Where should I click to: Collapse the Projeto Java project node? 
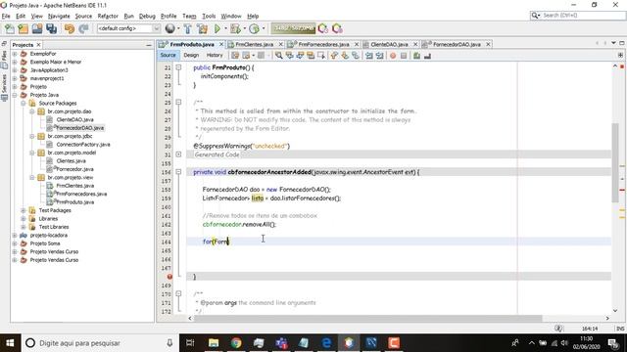pos(15,95)
